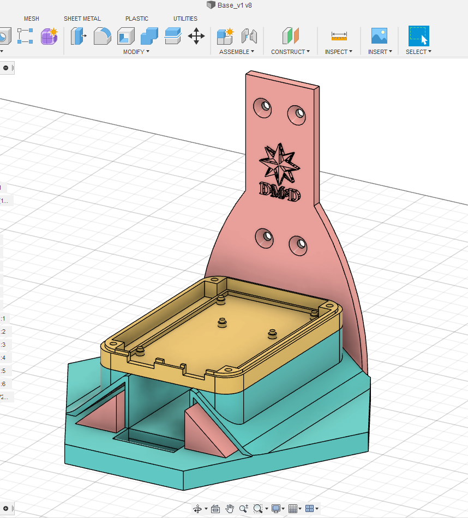Activate the Select tool icon

[419, 36]
